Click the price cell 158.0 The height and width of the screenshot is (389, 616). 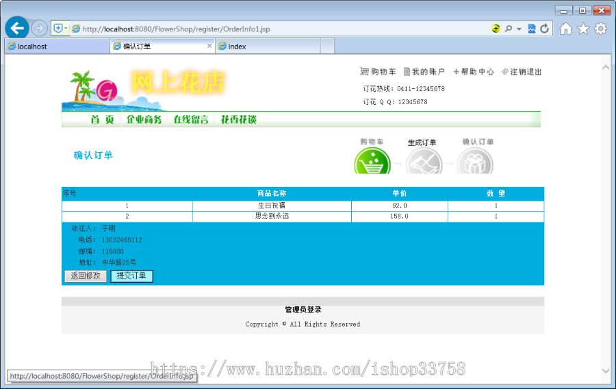click(400, 216)
